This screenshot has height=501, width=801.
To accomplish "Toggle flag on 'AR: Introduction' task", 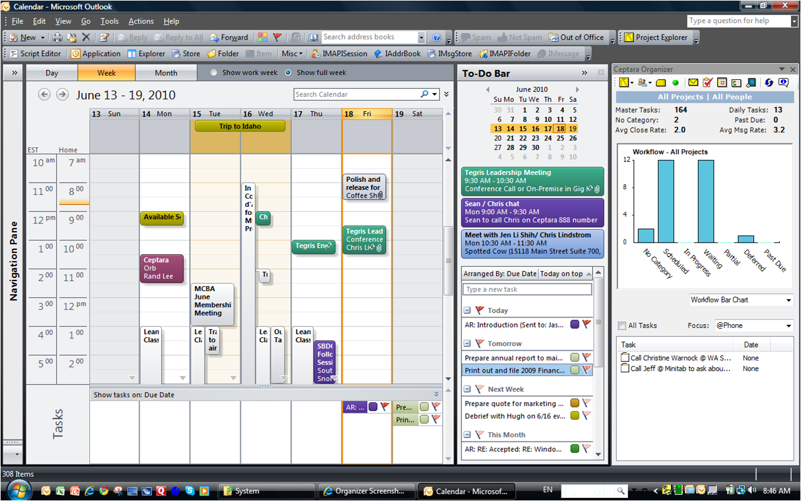I will 586,324.
